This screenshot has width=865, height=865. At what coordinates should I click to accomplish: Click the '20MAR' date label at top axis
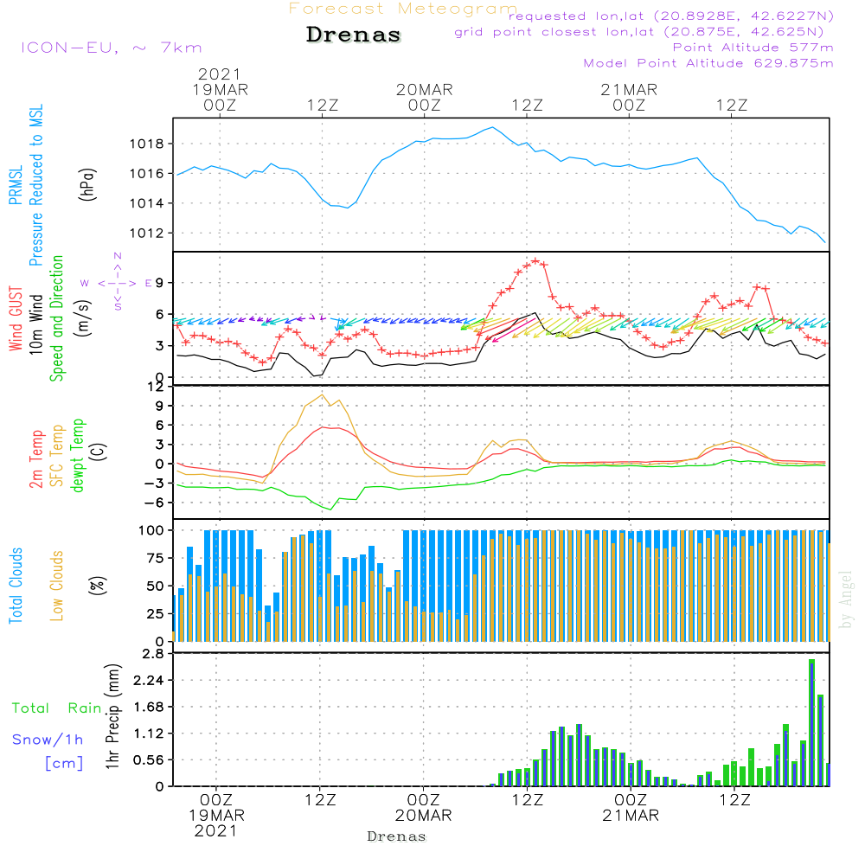[x=424, y=89]
